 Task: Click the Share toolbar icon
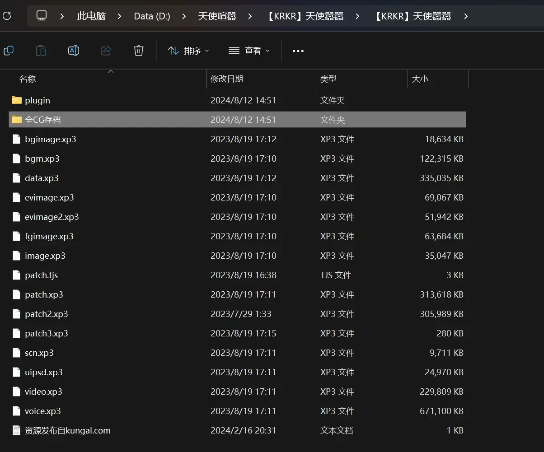106,51
